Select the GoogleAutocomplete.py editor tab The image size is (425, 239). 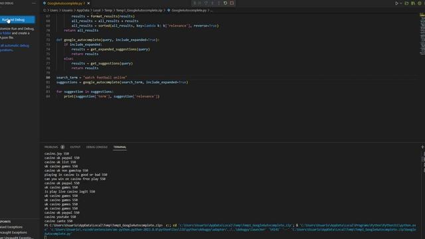point(66,3)
